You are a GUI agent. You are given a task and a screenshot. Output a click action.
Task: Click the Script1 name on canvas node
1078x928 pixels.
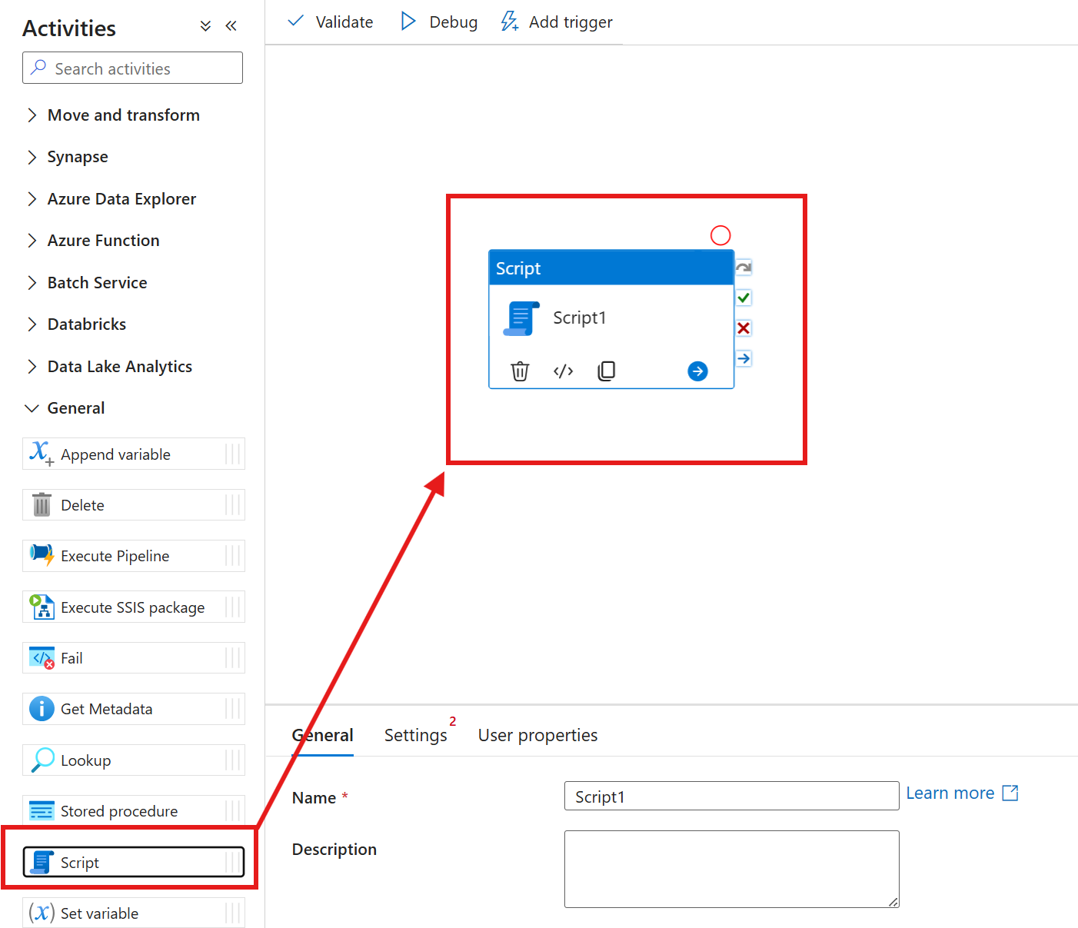point(580,318)
